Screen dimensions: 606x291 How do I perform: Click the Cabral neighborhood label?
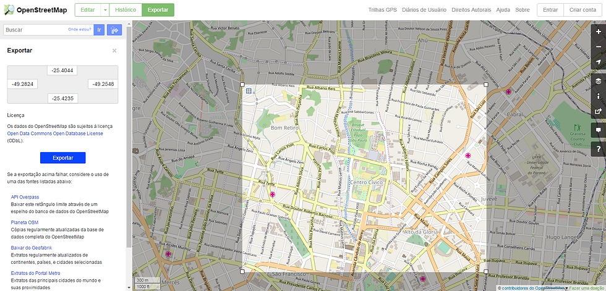pos(514,115)
